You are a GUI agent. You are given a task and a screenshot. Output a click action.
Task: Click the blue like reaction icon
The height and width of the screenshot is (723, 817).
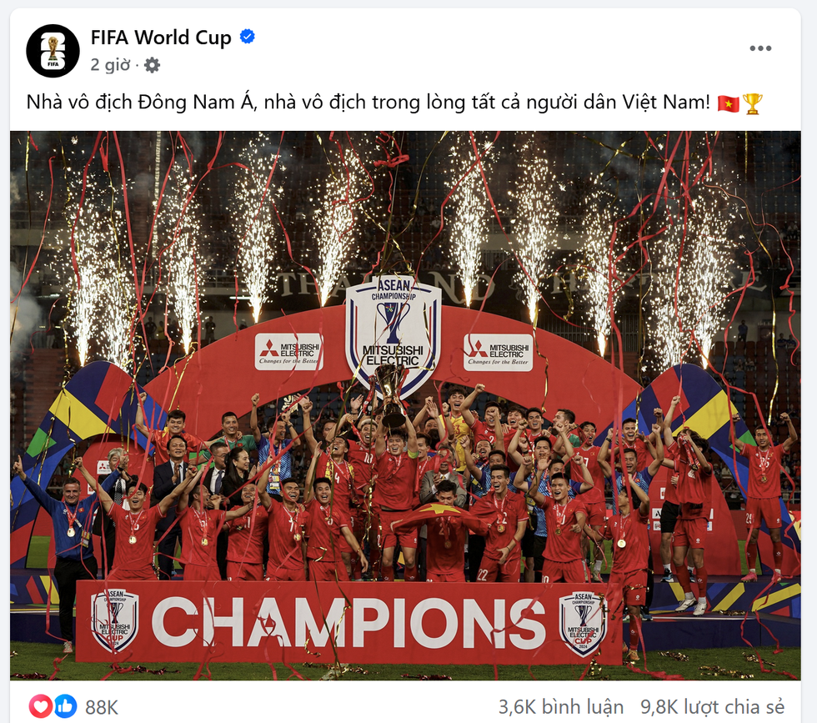click(x=66, y=706)
